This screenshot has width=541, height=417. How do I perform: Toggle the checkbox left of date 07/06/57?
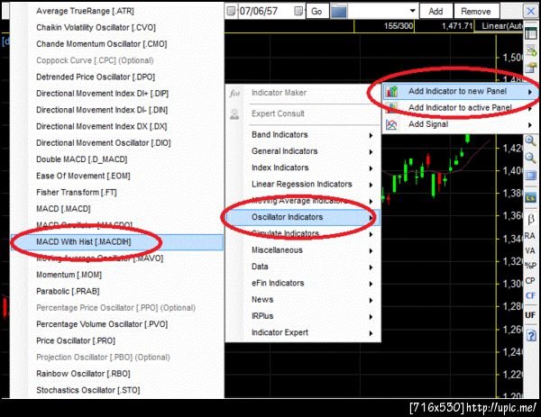tap(231, 12)
